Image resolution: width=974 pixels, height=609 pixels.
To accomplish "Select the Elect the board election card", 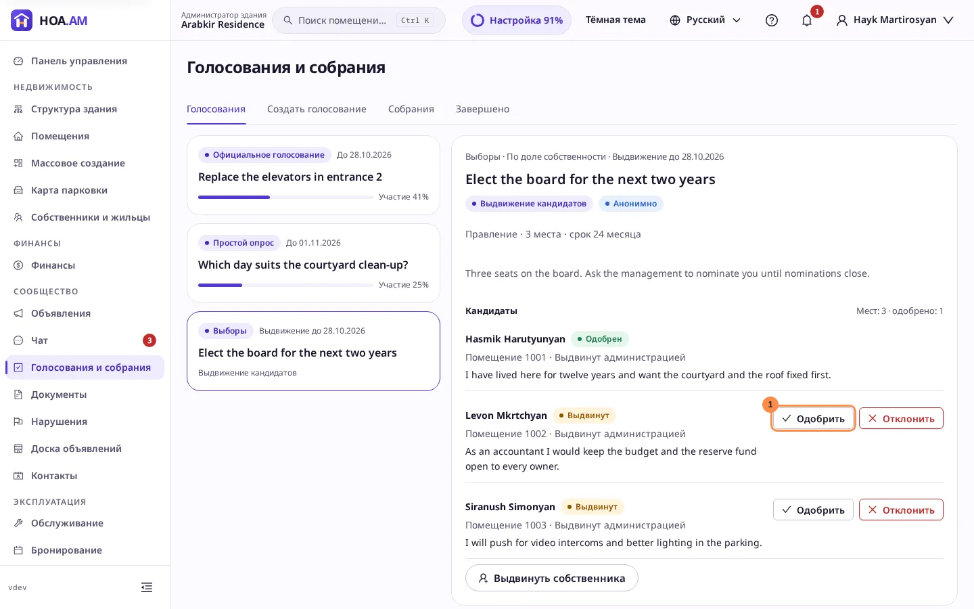I will pyautogui.click(x=313, y=351).
